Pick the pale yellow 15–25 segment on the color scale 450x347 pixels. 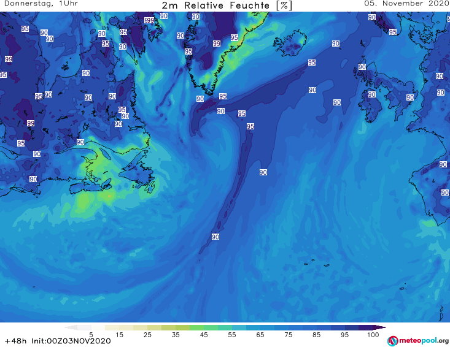tap(133, 327)
